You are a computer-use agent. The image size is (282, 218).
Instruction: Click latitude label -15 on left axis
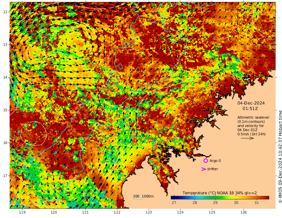[x=5, y=110]
